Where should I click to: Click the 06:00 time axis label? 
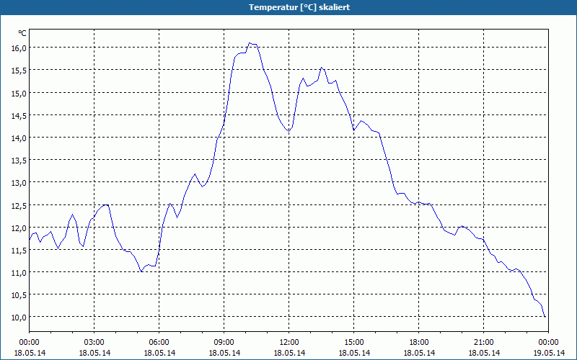[159, 343]
